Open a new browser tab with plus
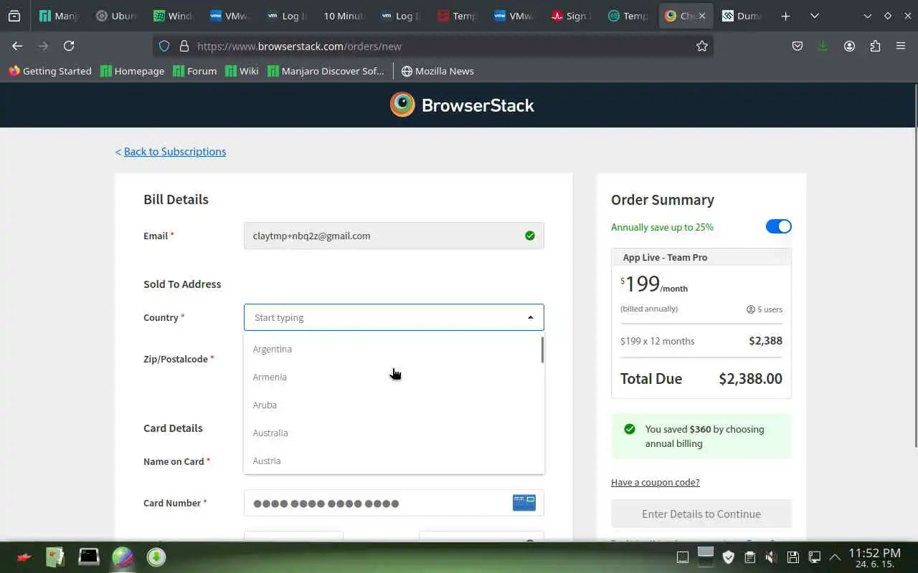This screenshot has height=573, width=918. coord(786,16)
